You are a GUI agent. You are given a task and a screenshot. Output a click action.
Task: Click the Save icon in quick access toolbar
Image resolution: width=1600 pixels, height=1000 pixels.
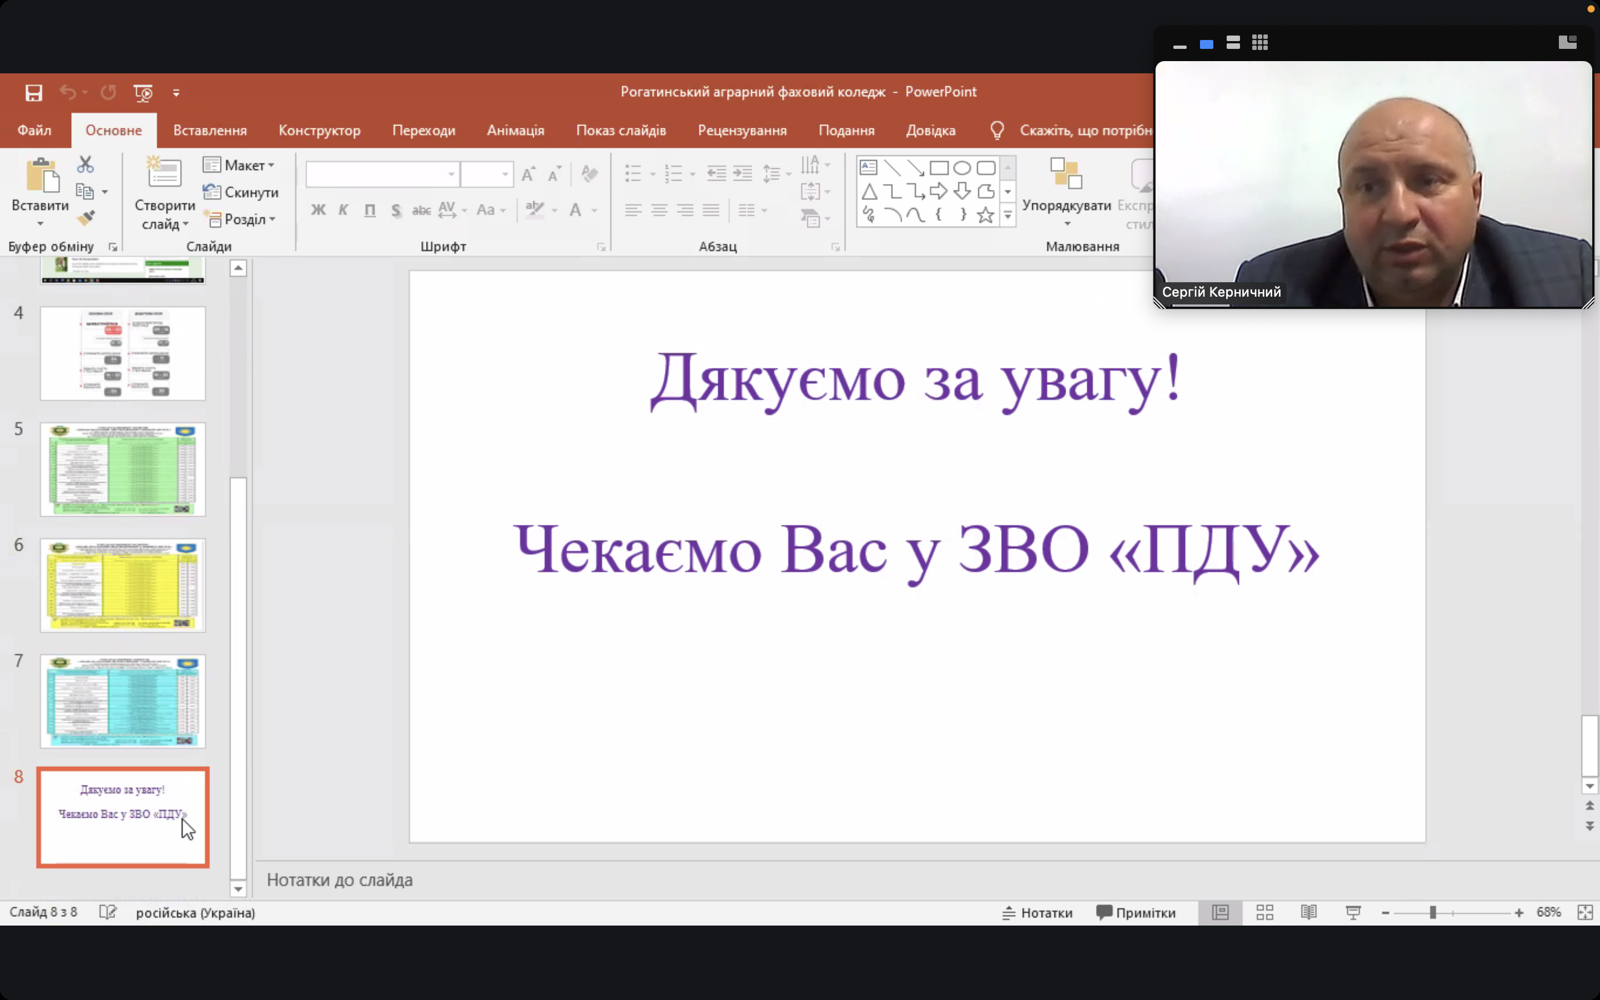pyautogui.click(x=34, y=93)
